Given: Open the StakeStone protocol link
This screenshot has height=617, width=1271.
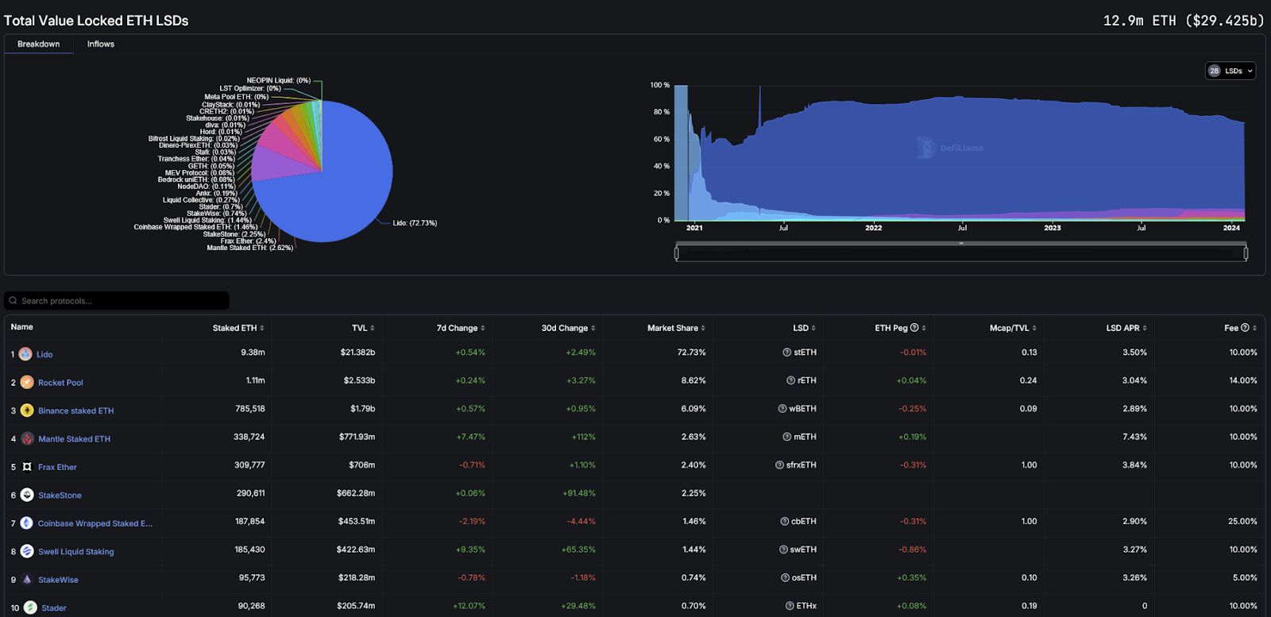Looking at the screenshot, I should pyautogui.click(x=60, y=496).
